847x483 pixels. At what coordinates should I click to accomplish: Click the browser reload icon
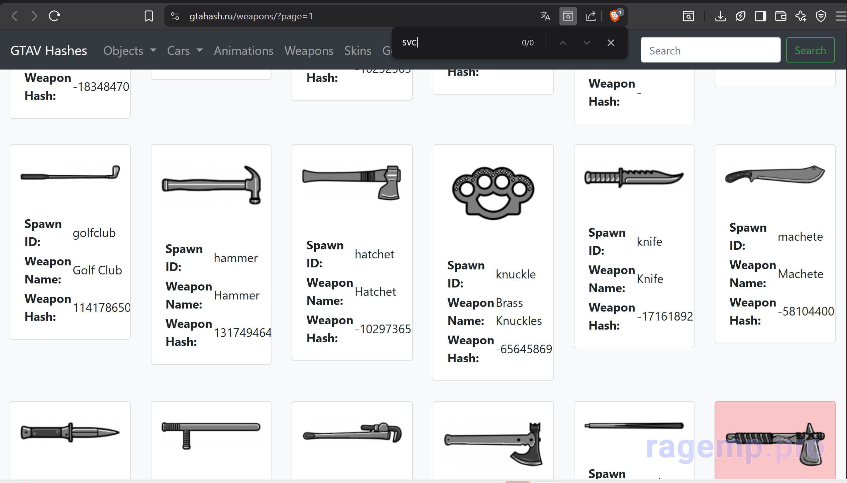click(x=54, y=16)
